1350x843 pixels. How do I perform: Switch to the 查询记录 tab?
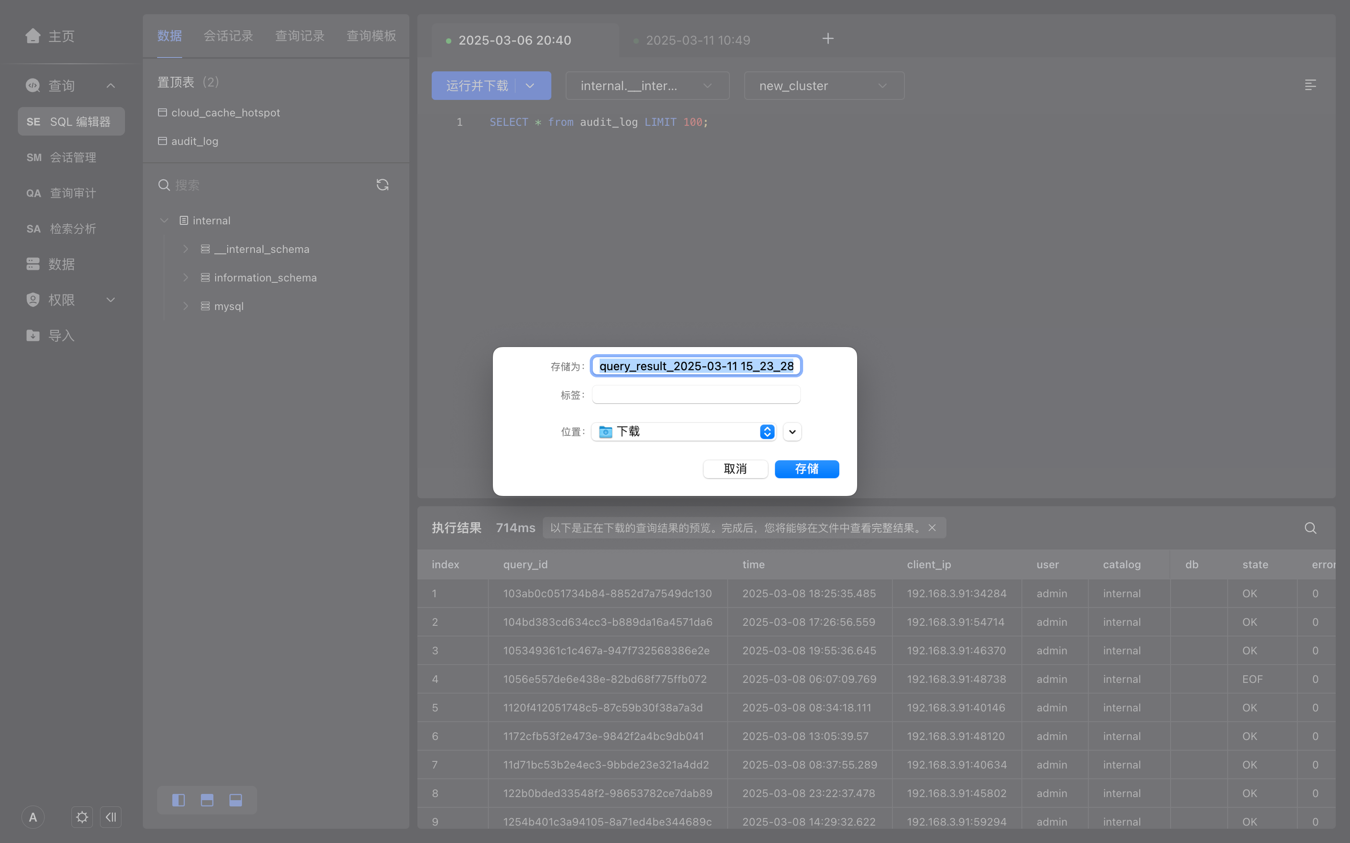300,36
